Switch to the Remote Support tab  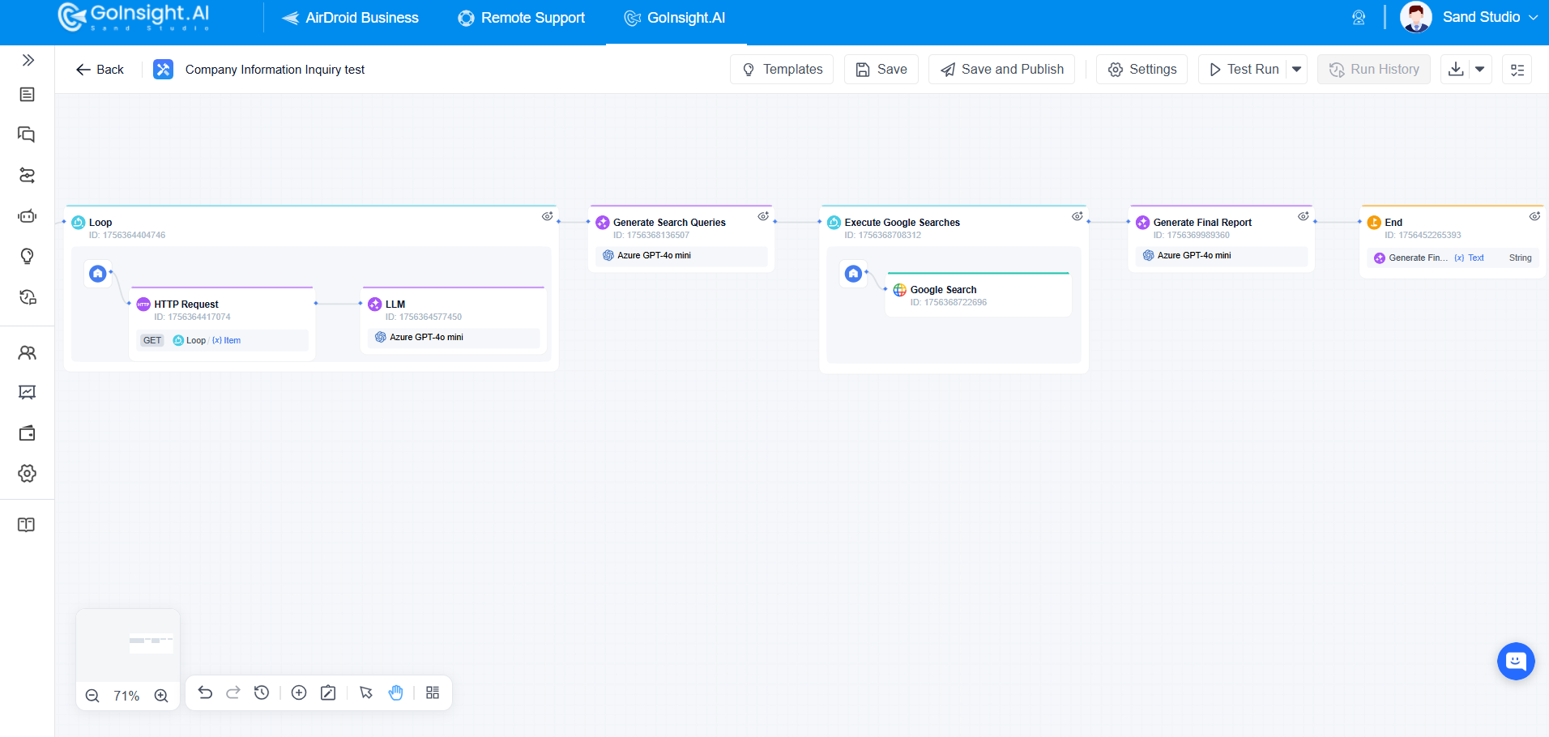[x=521, y=17]
